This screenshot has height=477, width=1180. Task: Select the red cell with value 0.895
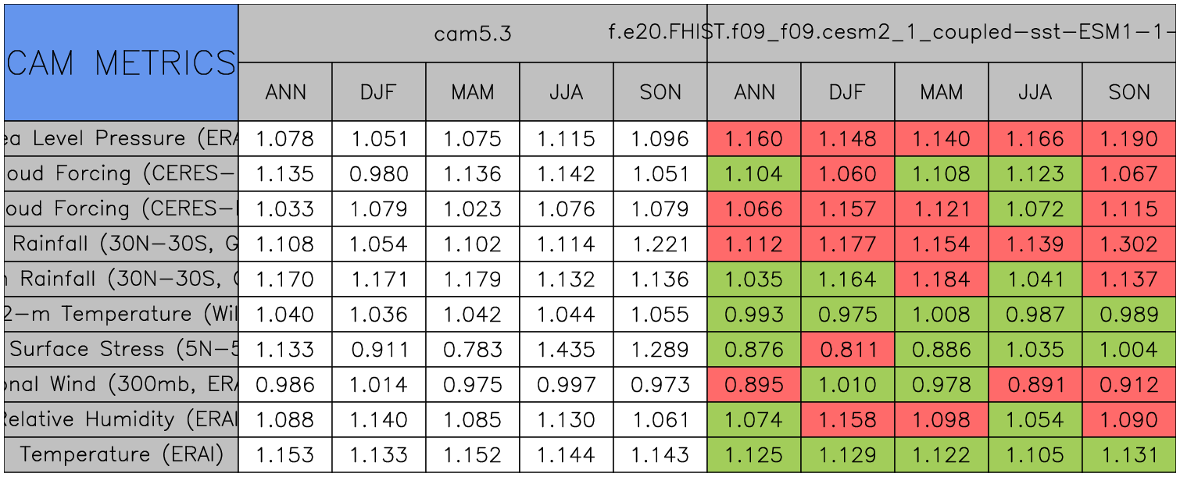[x=754, y=385]
